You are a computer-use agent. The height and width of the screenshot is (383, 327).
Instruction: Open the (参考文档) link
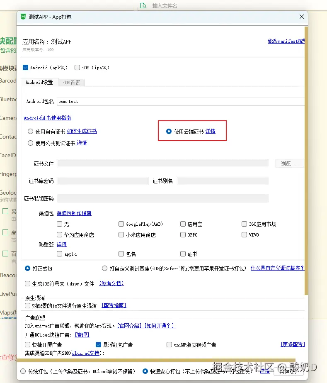(111, 283)
